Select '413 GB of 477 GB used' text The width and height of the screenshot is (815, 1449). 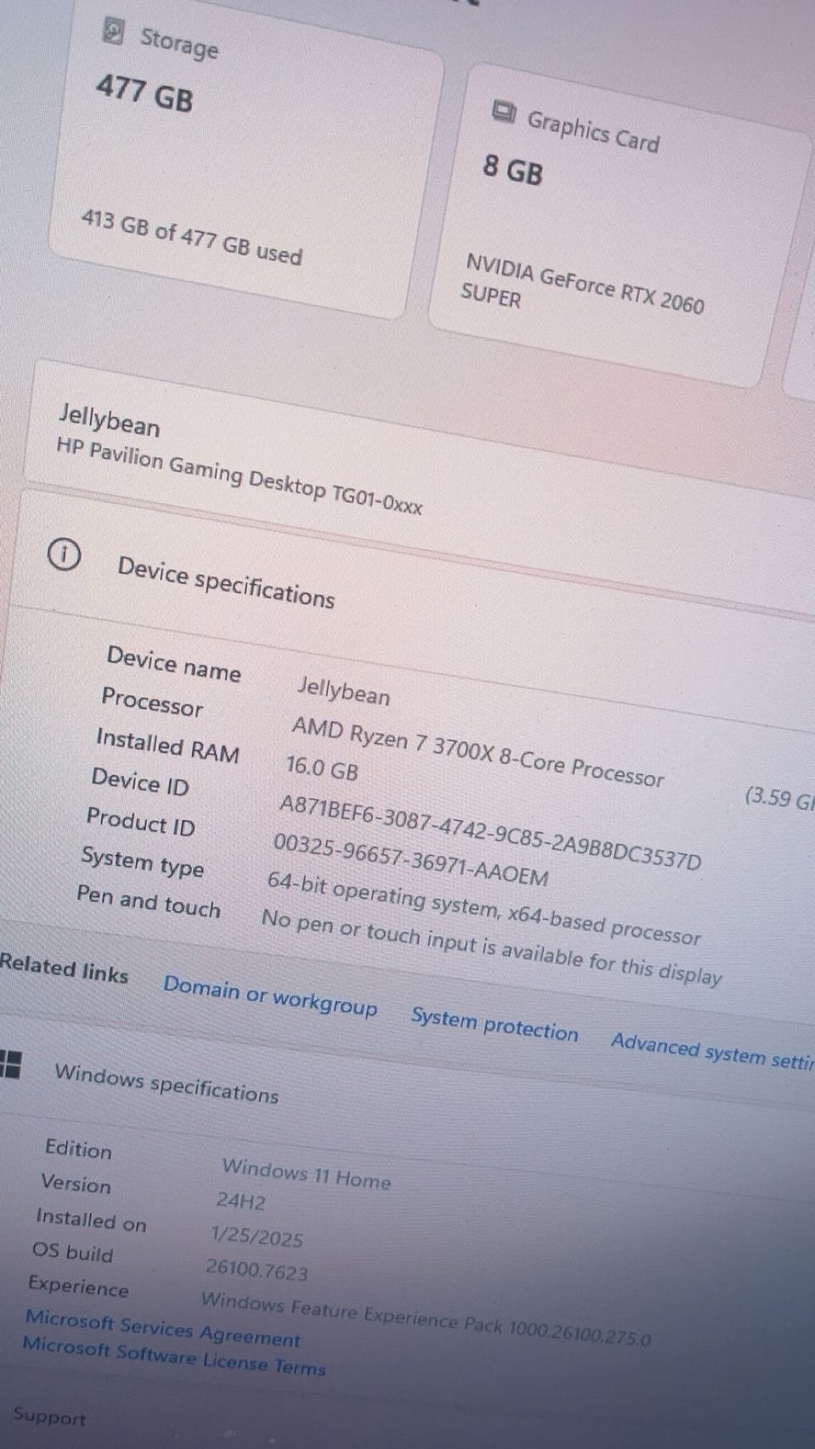tap(192, 237)
